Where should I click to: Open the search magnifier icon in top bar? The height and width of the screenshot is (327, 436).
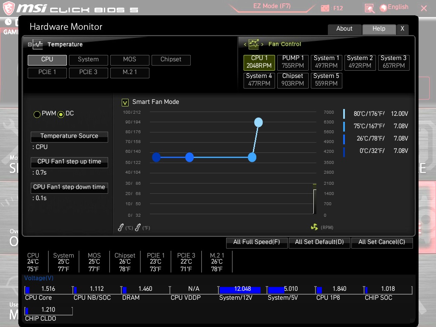[369, 9]
